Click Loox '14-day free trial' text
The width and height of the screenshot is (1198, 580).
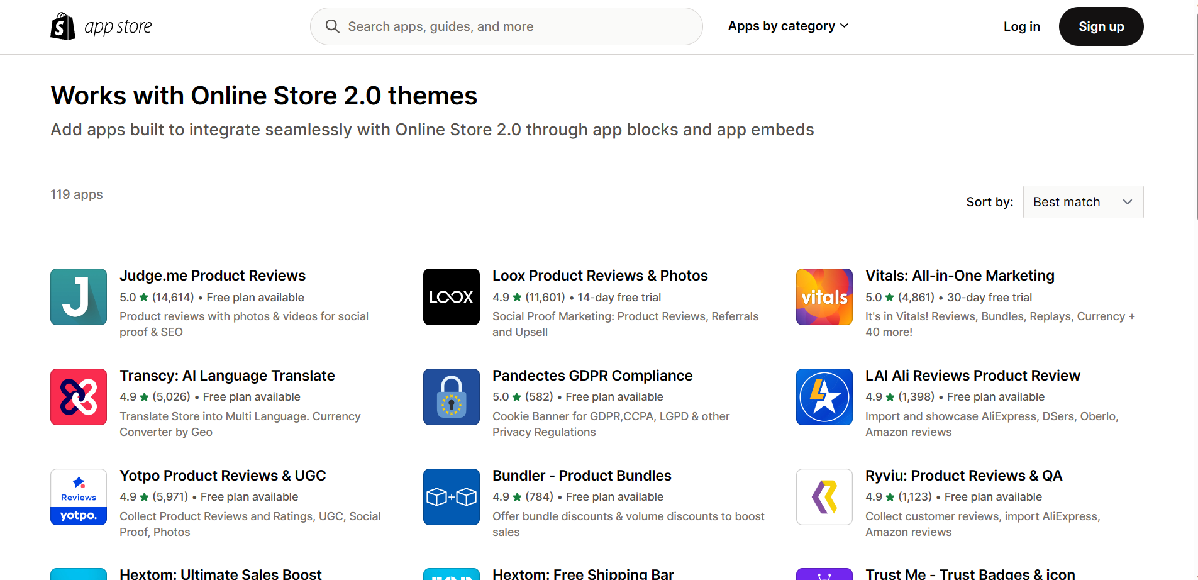[619, 298]
